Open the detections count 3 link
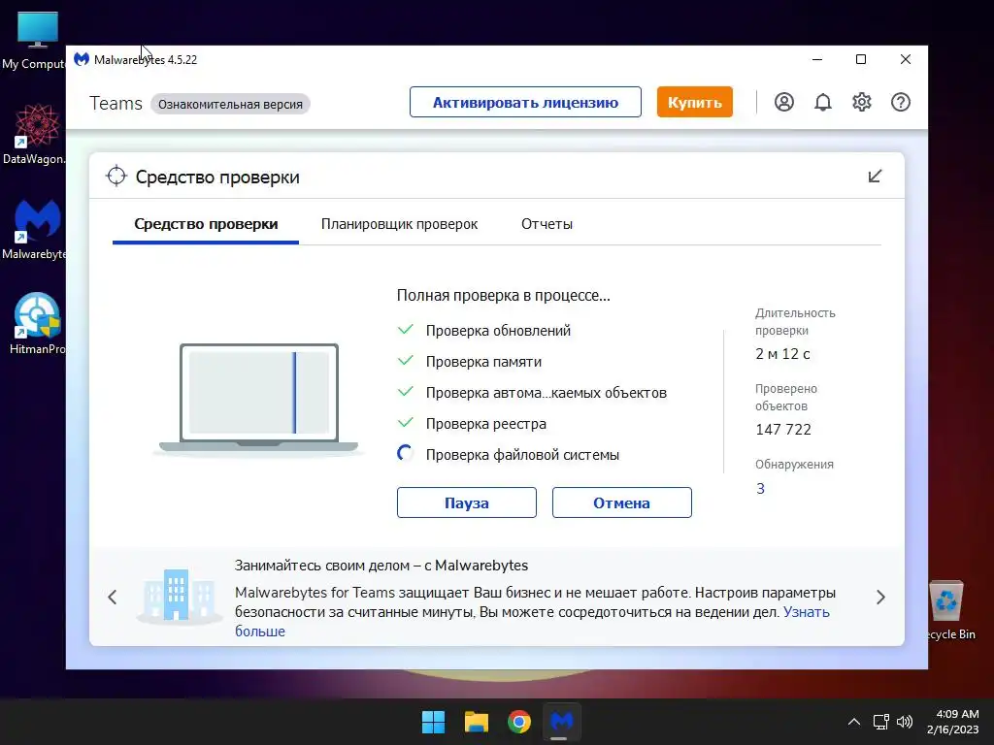The height and width of the screenshot is (745, 994). pyautogui.click(x=761, y=489)
